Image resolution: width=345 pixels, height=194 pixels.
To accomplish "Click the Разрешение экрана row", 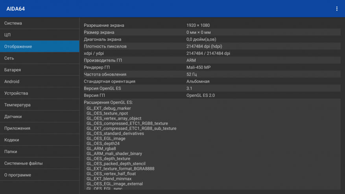I will [x=212, y=26].
